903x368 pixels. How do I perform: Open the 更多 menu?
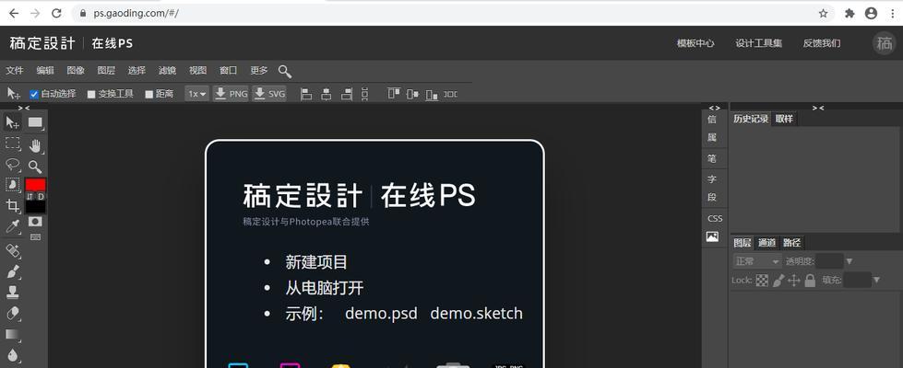coord(259,71)
